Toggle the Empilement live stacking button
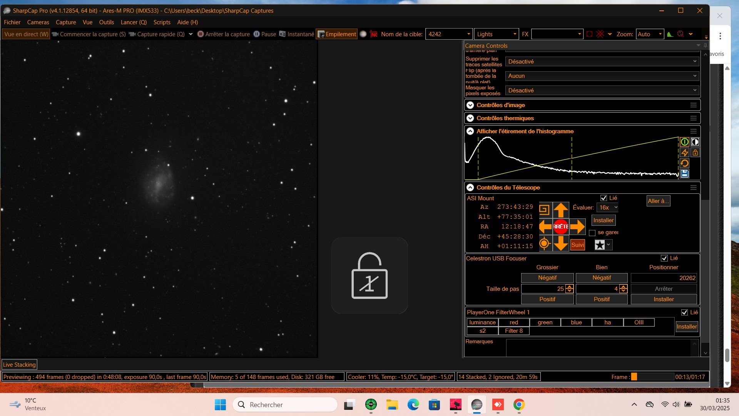Image resolution: width=739 pixels, height=416 pixels. (x=337, y=34)
